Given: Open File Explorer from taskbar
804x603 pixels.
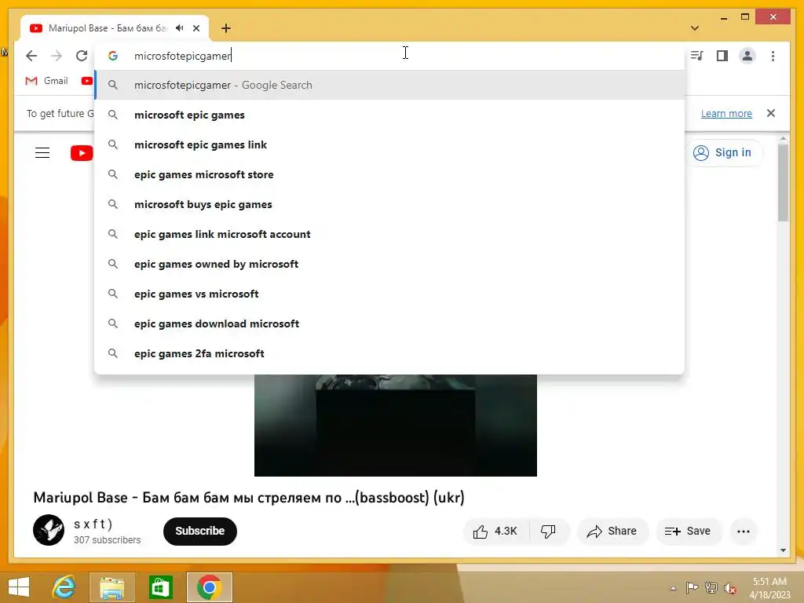Looking at the screenshot, I should click(111, 587).
